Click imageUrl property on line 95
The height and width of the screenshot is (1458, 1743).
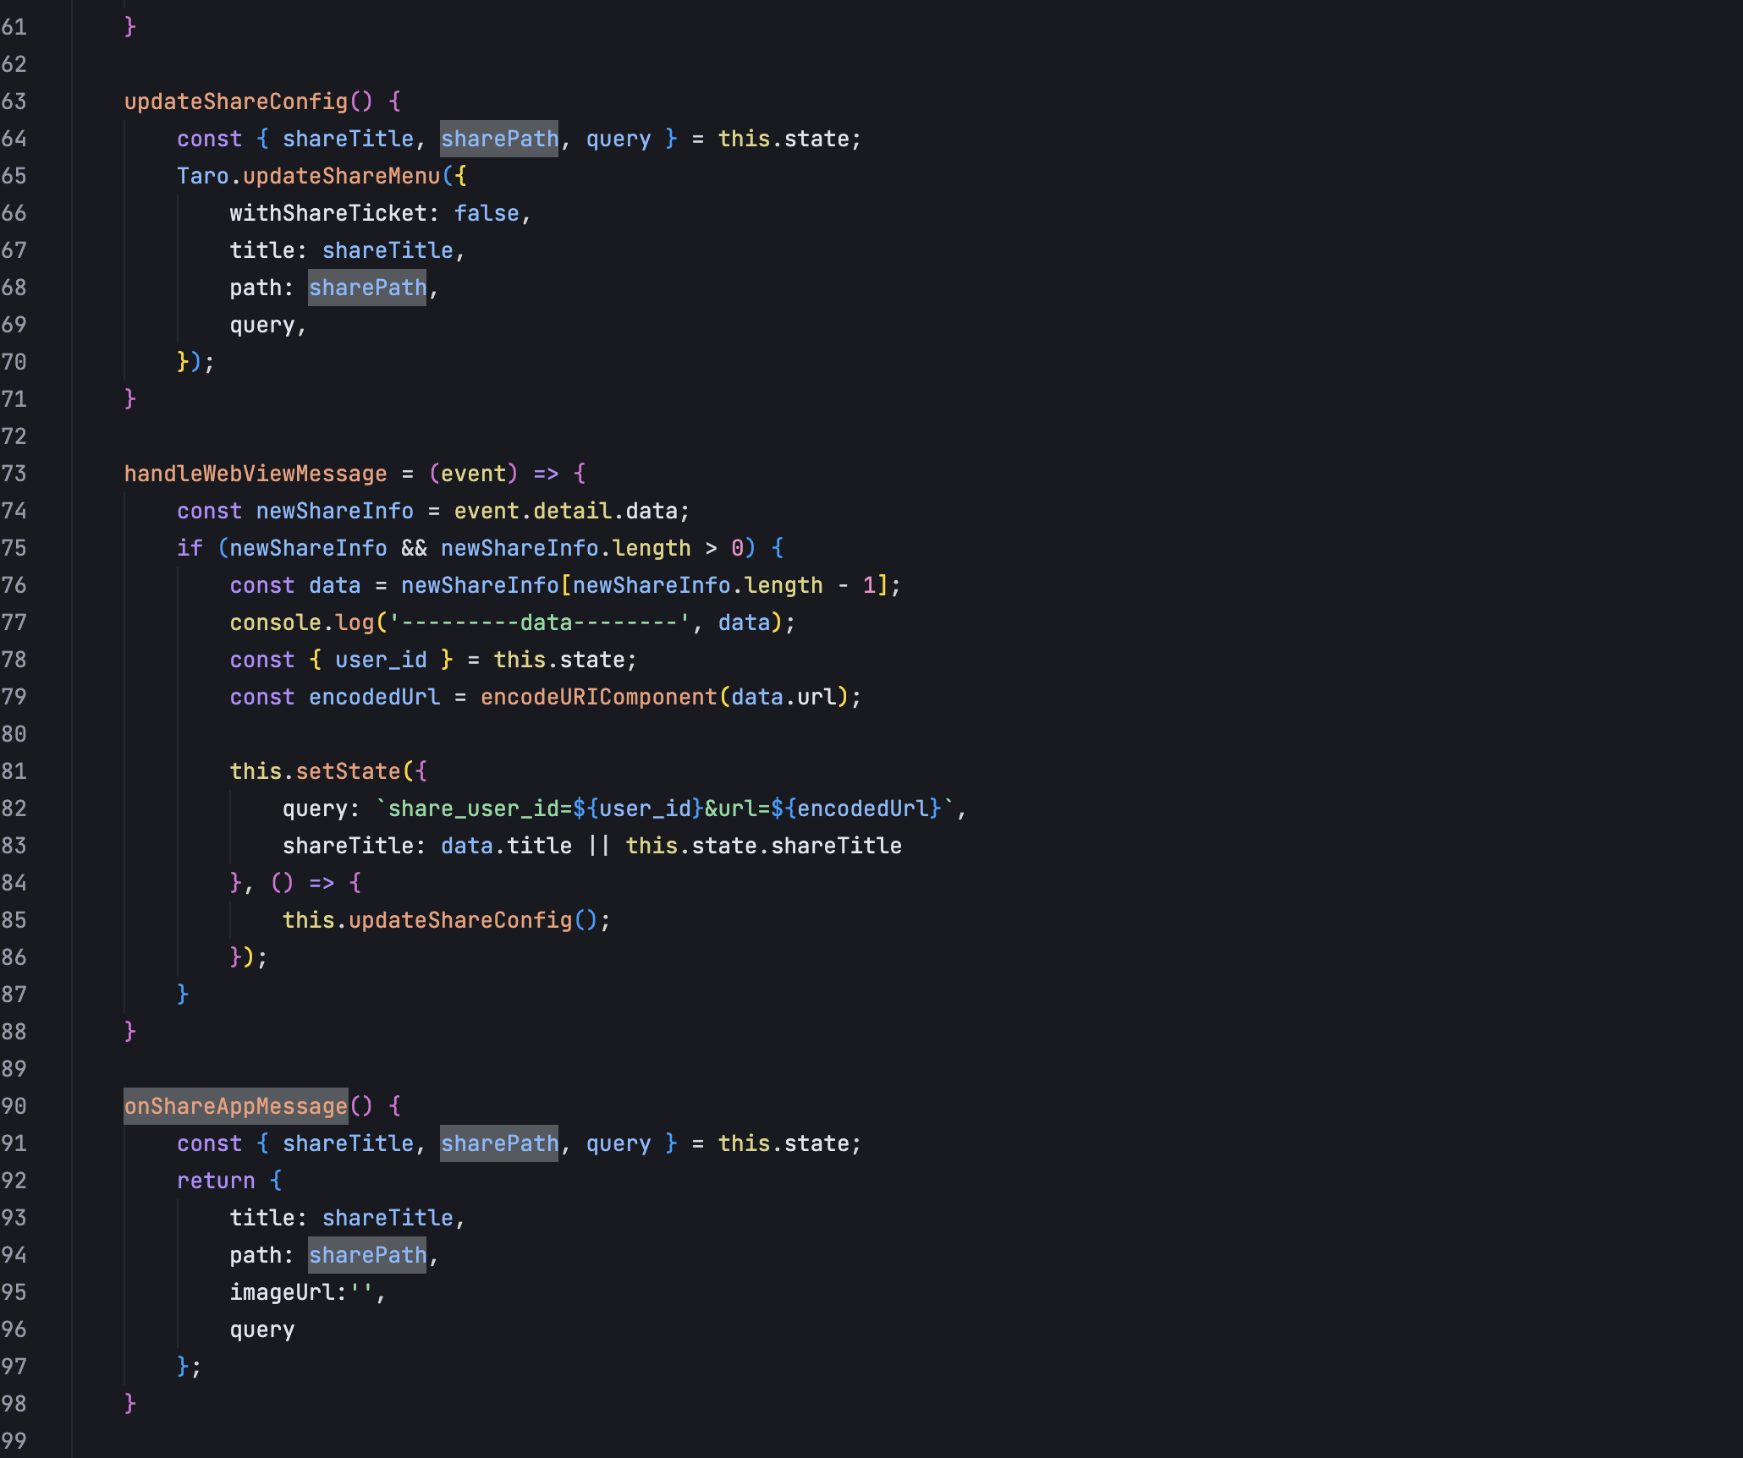(x=283, y=1292)
